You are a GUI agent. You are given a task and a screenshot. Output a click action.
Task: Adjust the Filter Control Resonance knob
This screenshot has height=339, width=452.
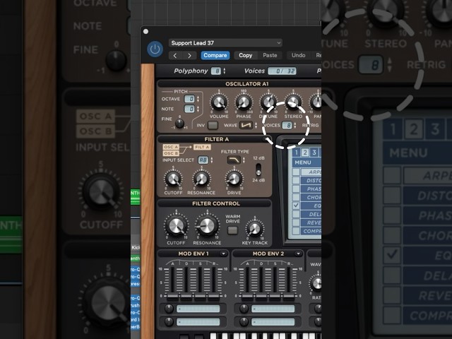coord(207,226)
